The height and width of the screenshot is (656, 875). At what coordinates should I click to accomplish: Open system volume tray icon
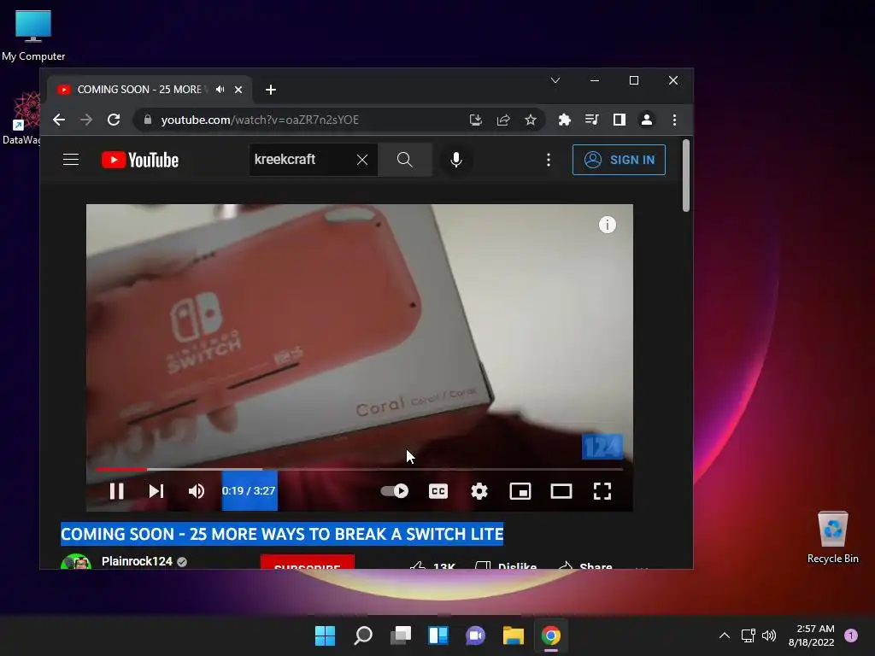[769, 635]
